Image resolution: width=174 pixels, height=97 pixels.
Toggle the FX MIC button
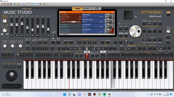tap(160, 23)
